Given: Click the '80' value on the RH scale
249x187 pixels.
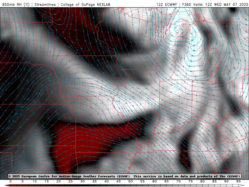Looking at the screenshot, I should click(x=203, y=181).
